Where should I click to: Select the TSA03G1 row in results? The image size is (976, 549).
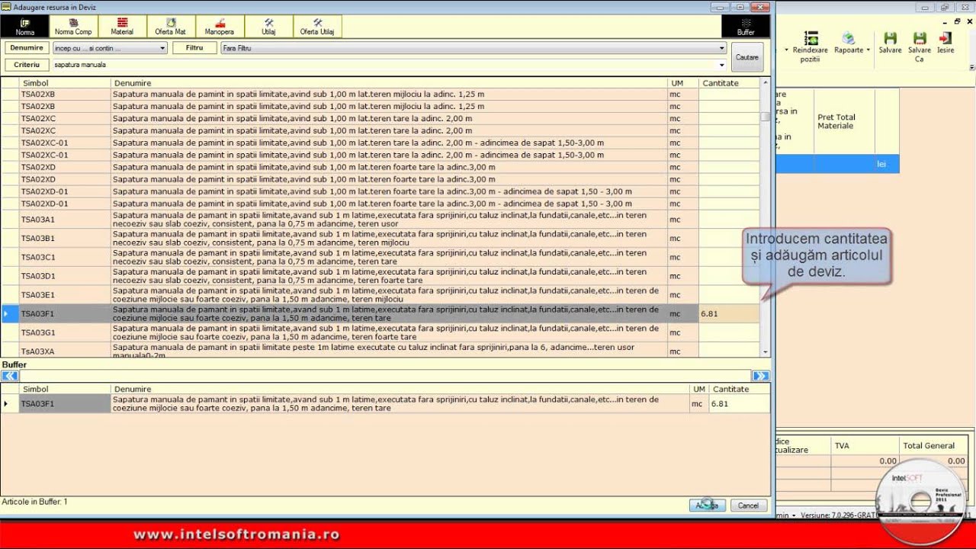(380, 332)
